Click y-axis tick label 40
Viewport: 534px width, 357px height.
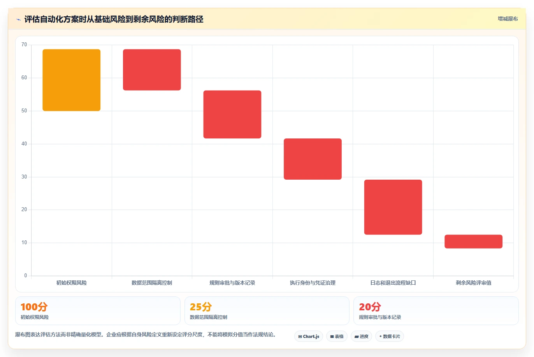point(24,144)
